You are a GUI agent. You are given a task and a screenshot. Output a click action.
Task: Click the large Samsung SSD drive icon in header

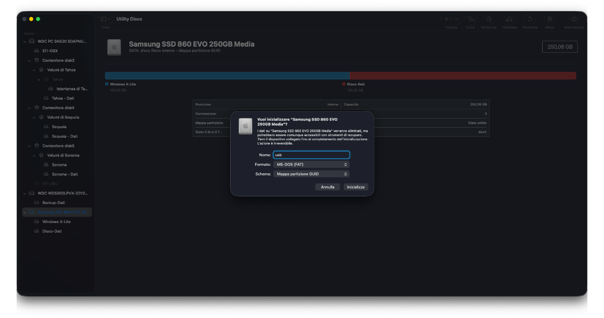[114, 47]
